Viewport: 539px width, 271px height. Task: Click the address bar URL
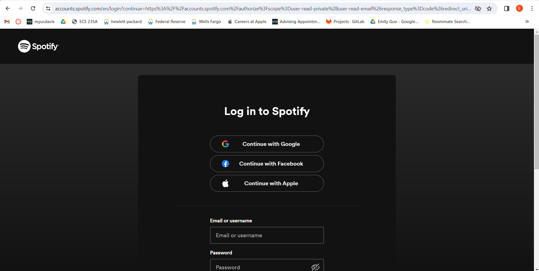coord(263,8)
